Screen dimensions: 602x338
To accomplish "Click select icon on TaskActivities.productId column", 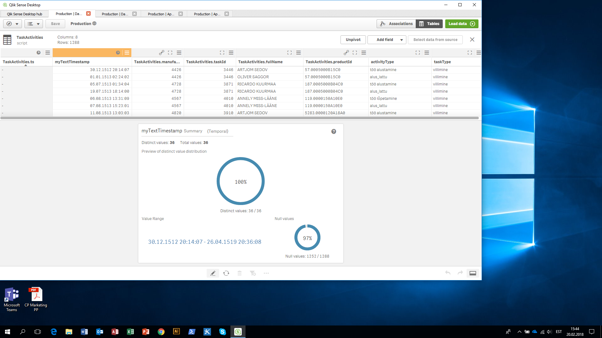I will point(355,53).
